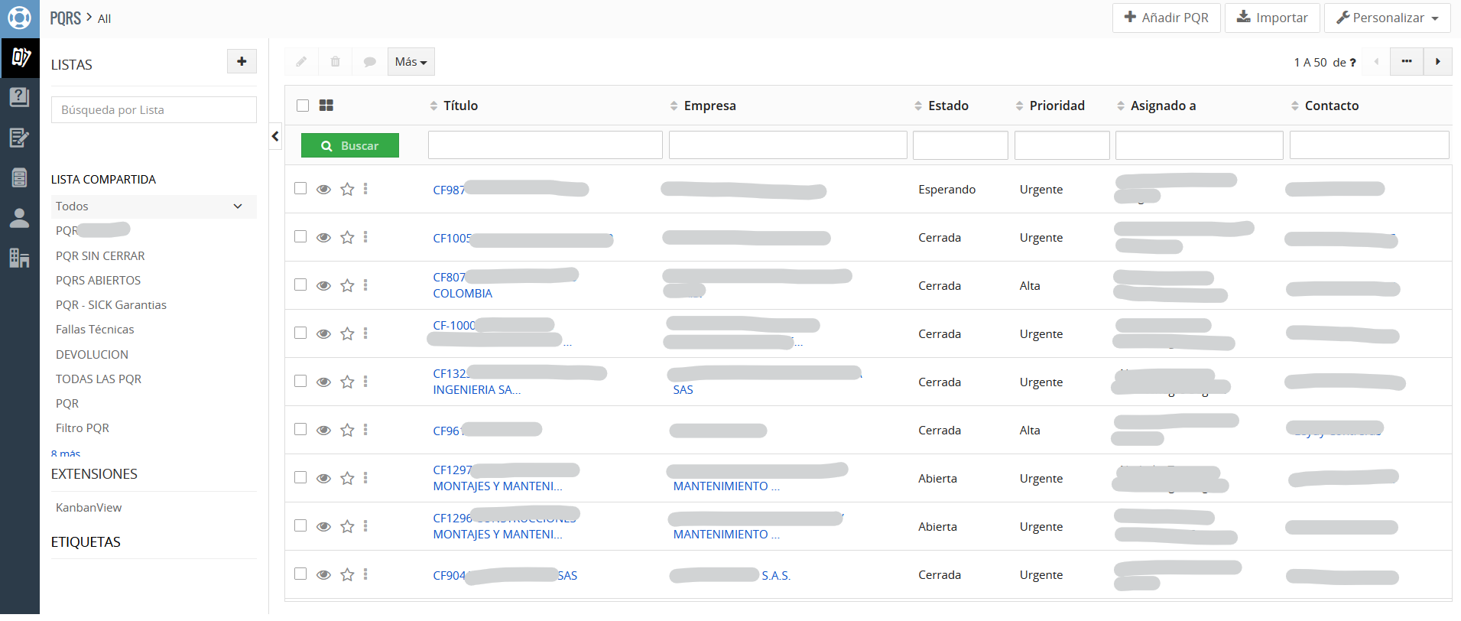Open the Más dropdown
Screen dimensions: 1461x621
pos(411,62)
